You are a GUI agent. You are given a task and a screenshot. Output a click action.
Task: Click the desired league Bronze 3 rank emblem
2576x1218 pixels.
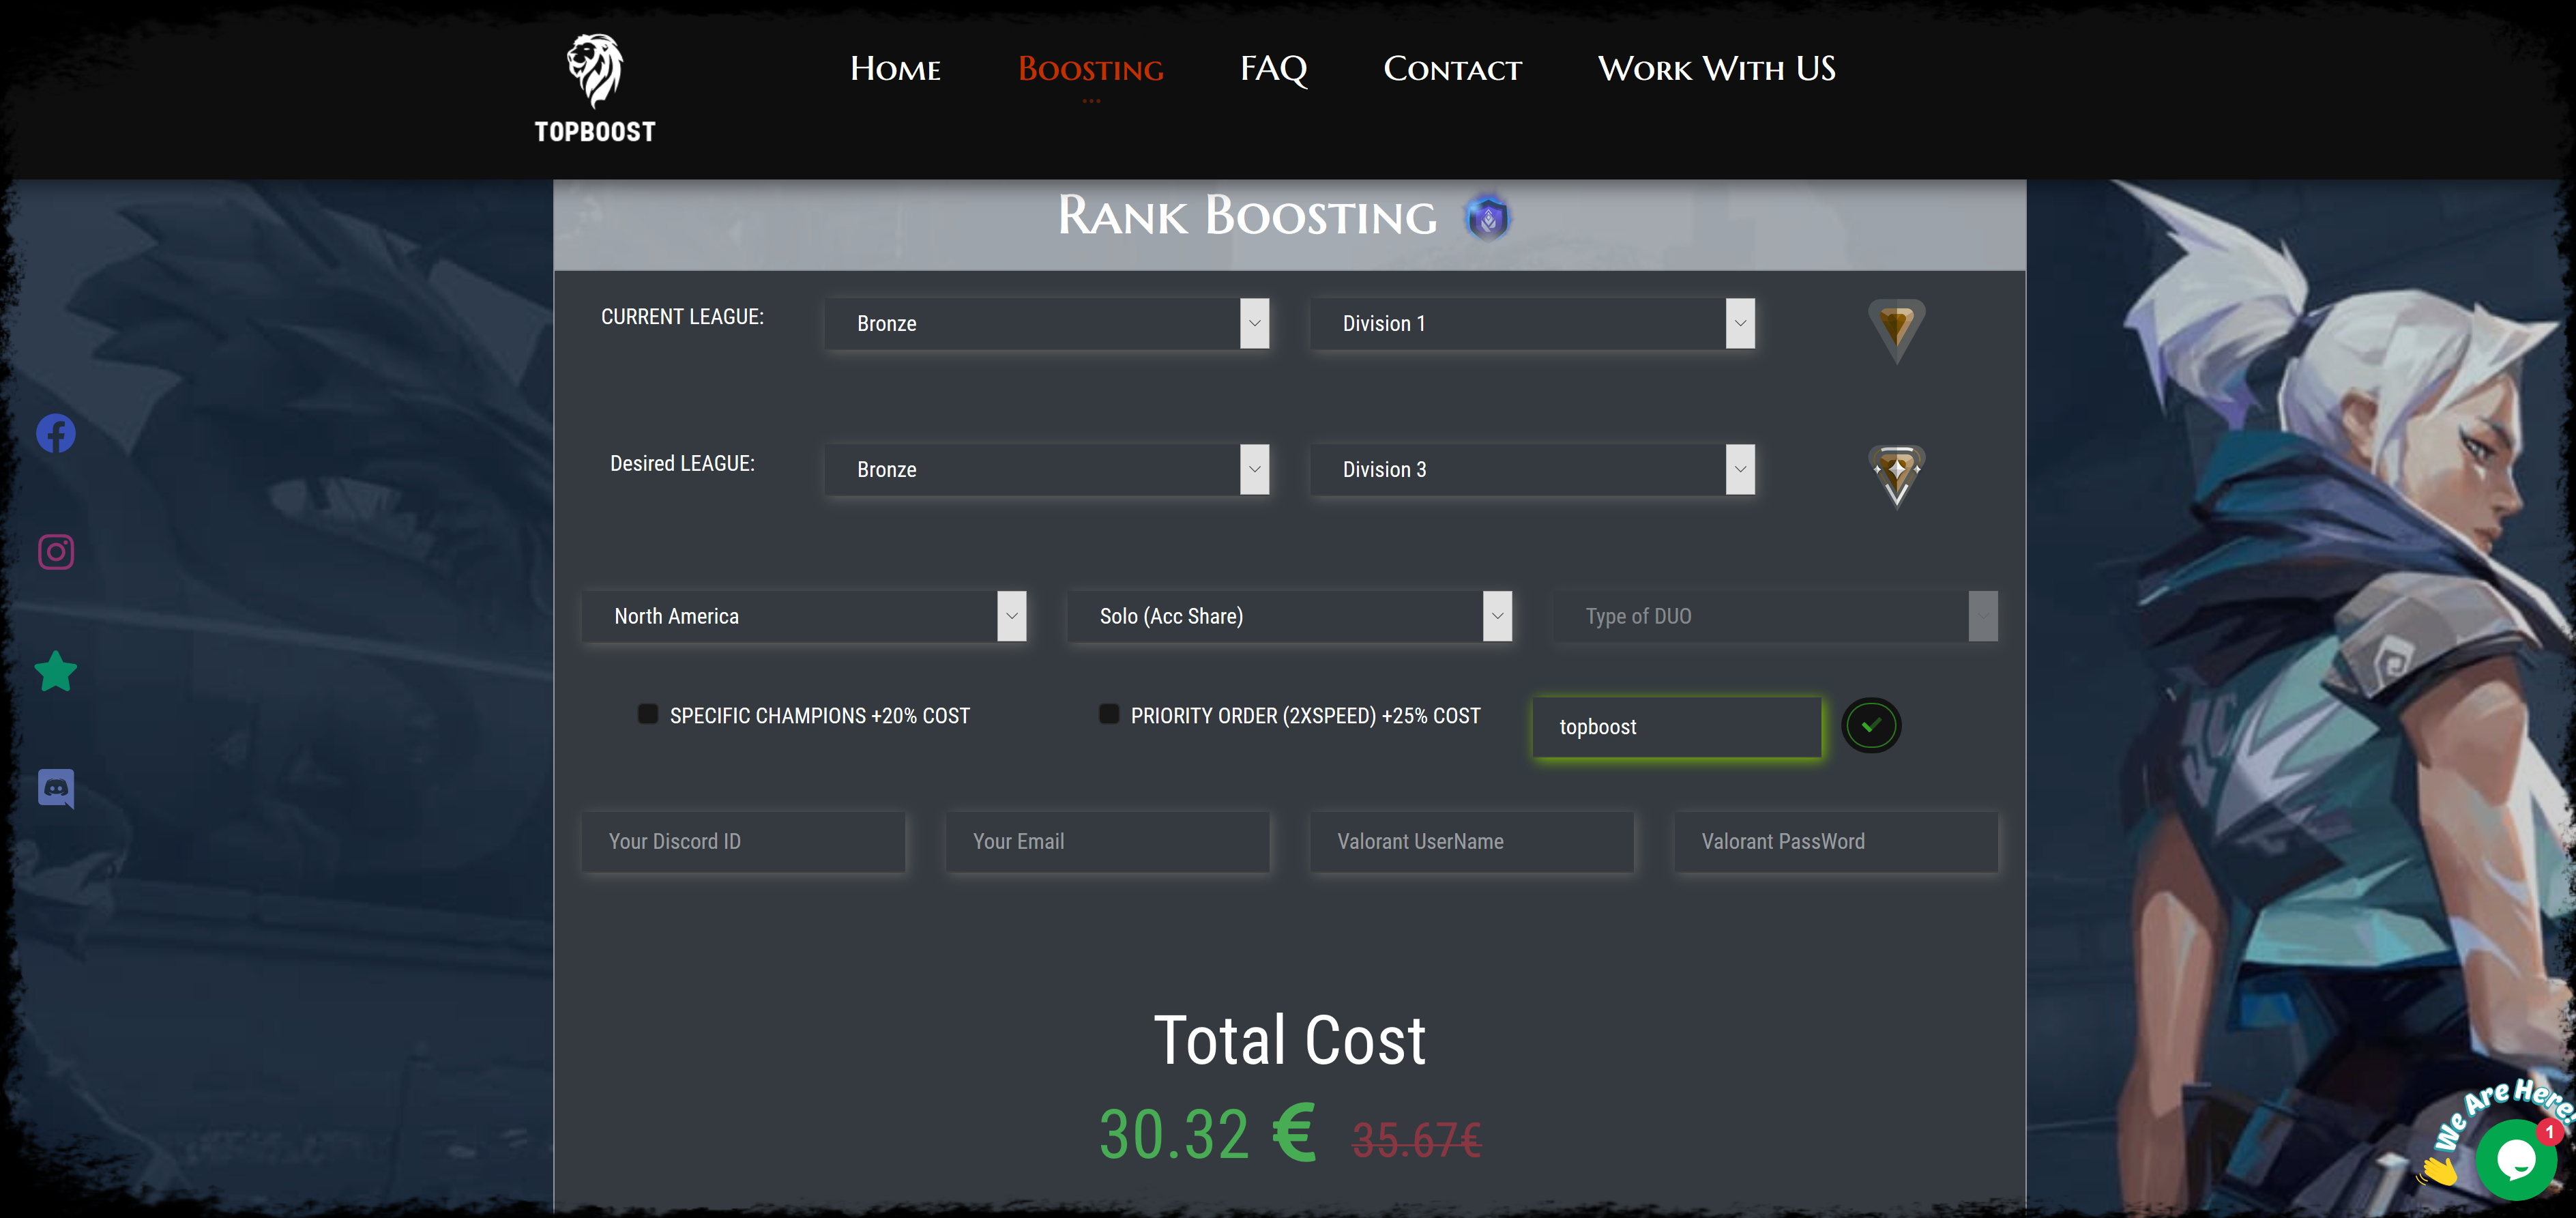coord(1896,476)
